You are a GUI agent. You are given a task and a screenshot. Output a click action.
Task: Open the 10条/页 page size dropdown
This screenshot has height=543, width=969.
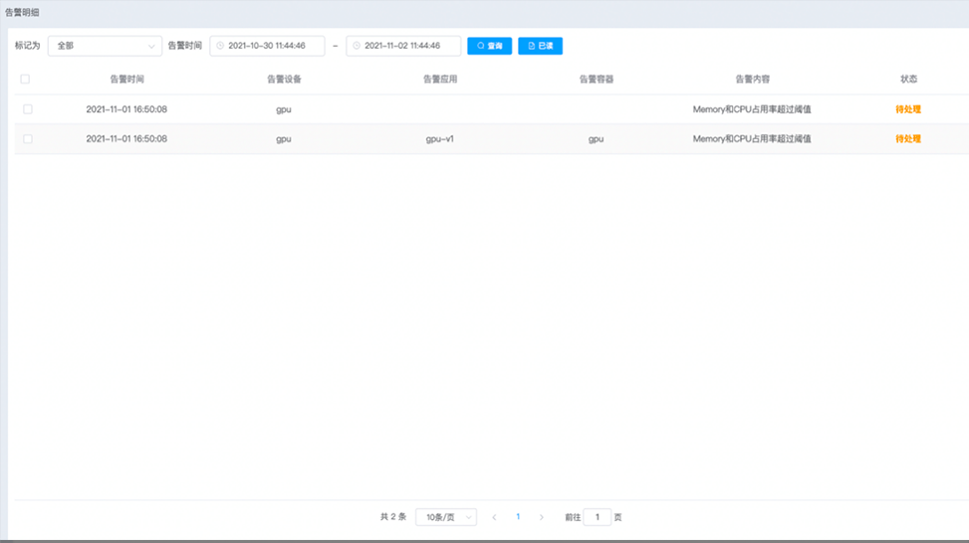(445, 517)
